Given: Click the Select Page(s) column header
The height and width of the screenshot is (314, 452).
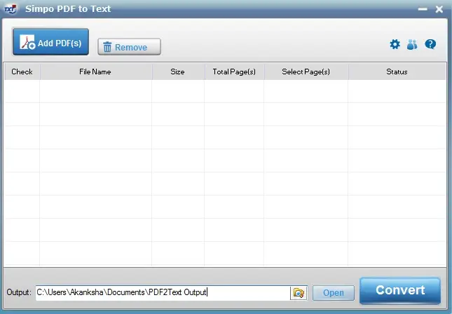Looking at the screenshot, I should 306,71.
